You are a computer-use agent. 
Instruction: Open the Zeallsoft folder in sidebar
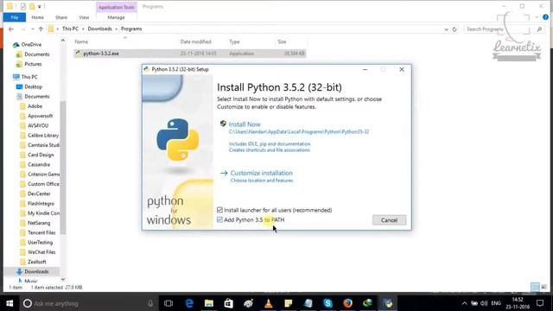37,262
